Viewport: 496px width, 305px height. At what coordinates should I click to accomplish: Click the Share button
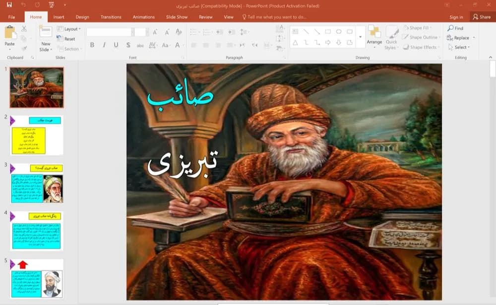point(482,17)
